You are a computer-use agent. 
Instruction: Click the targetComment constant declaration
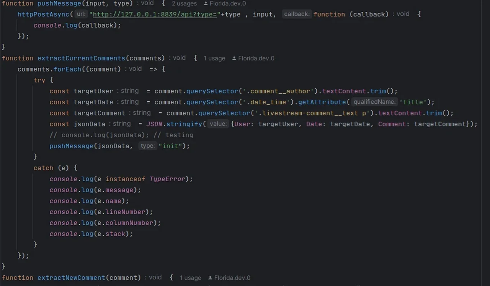99,113
